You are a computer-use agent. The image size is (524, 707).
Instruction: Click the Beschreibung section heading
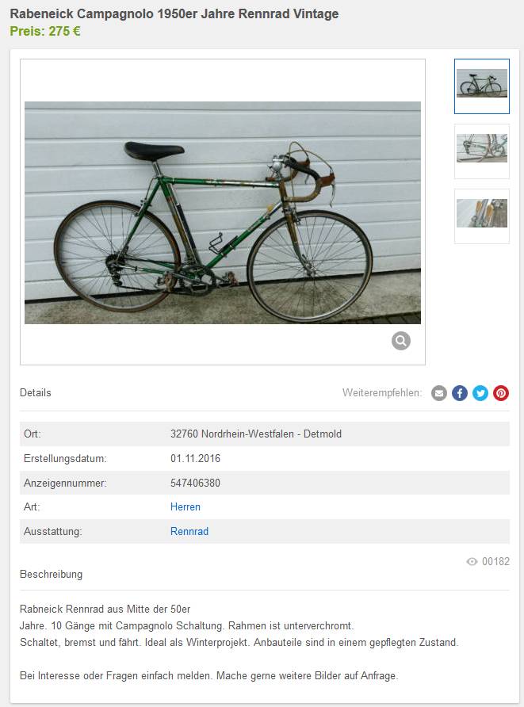pos(51,574)
